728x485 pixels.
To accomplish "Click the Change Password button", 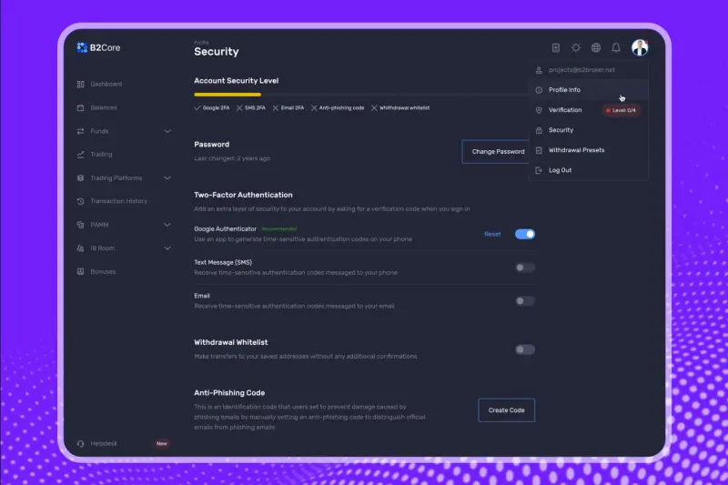I will tap(498, 151).
